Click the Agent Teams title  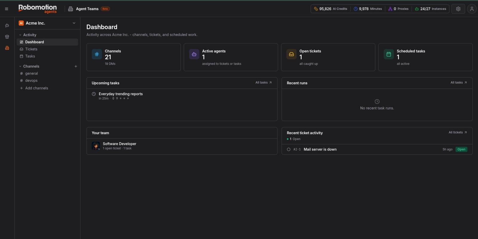87,9
